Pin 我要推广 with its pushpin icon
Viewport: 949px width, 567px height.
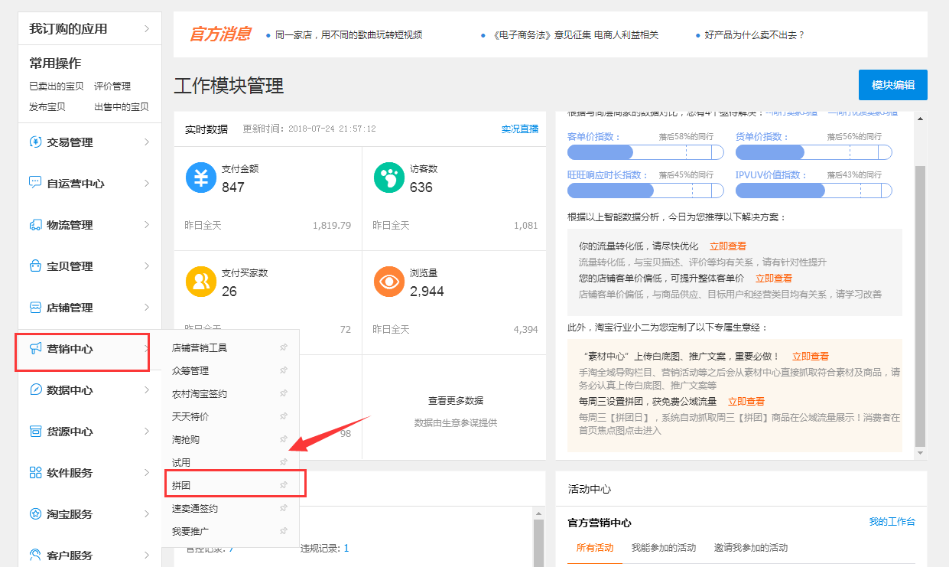click(x=284, y=530)
